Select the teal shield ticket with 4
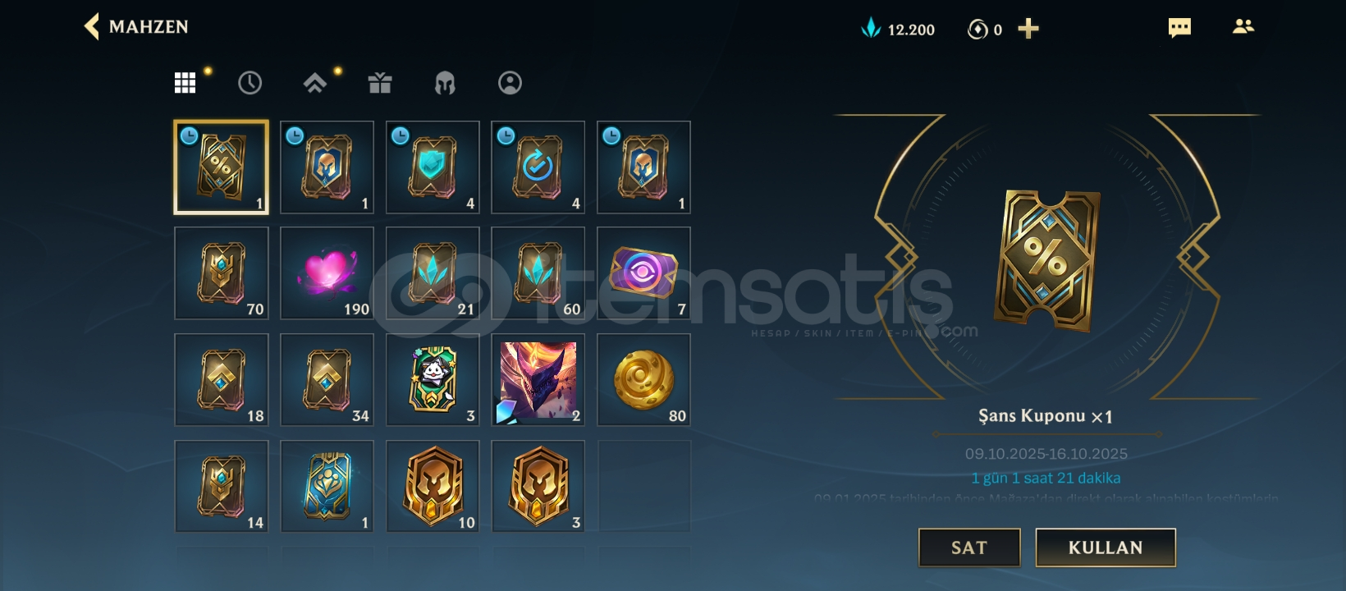This screenshot has height=591, width=1346. [433, 167]
